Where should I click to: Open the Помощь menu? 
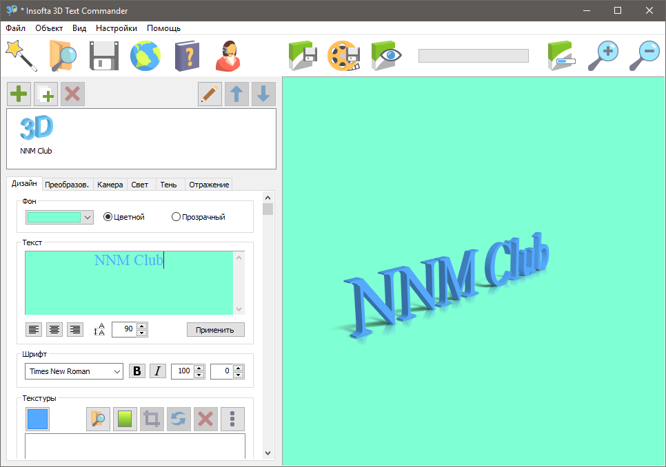(163, 28)
